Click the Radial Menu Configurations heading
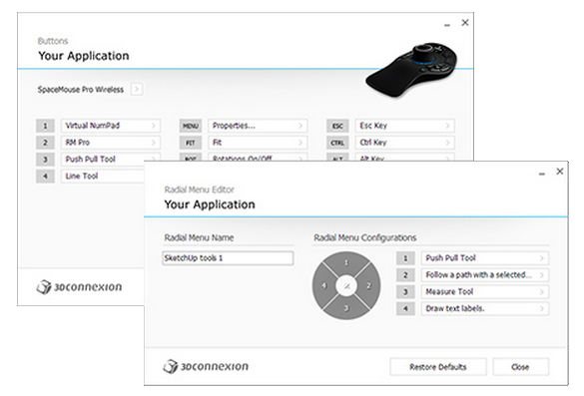This screenshot has height=396, width=584. point(365,237)
